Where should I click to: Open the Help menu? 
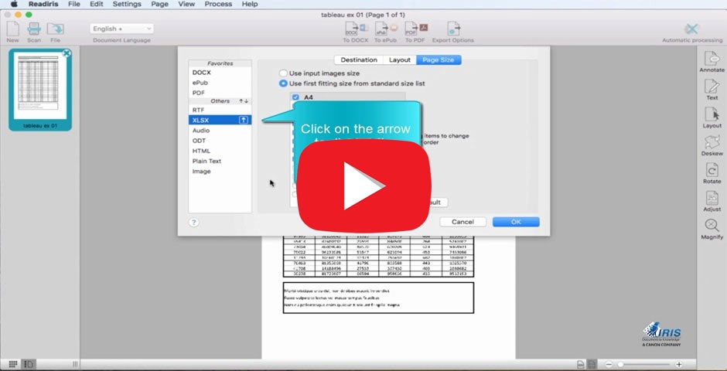[250, 4]
